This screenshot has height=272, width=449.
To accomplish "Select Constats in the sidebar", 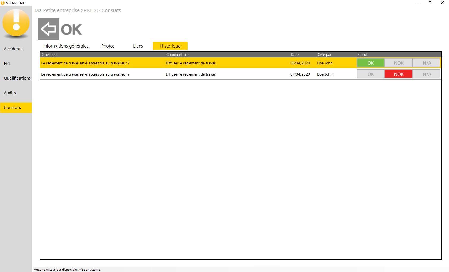I will [x=12, y=108].
